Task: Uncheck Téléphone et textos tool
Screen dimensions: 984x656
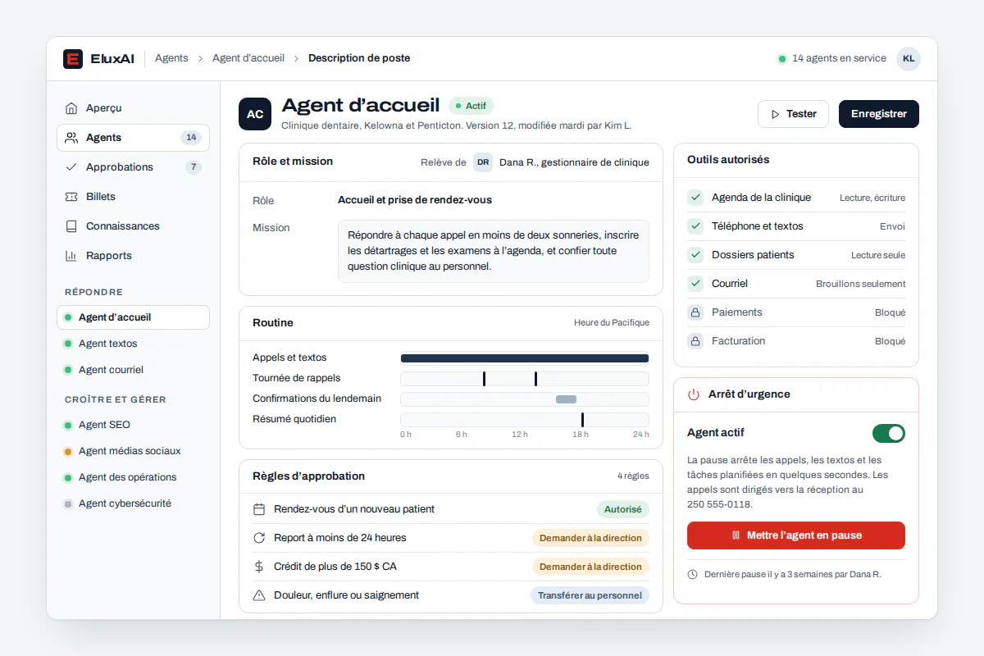Action: (x=695, y=226)
